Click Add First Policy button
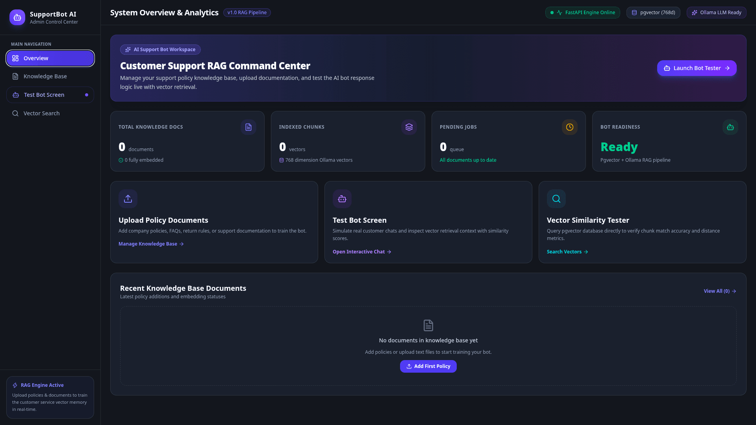Image resolution: width=756 pixels, height=425 pixels. coord(428,366)
